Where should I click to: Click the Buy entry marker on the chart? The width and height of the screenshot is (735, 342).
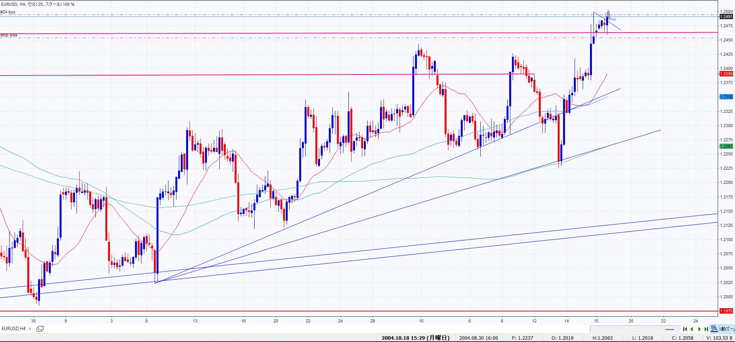(612, 19)
